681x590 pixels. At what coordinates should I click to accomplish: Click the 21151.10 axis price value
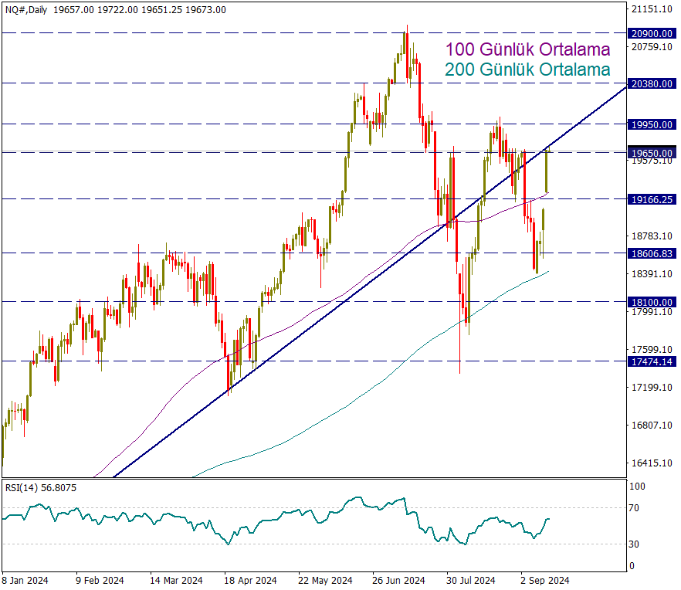tap(652, 9)
